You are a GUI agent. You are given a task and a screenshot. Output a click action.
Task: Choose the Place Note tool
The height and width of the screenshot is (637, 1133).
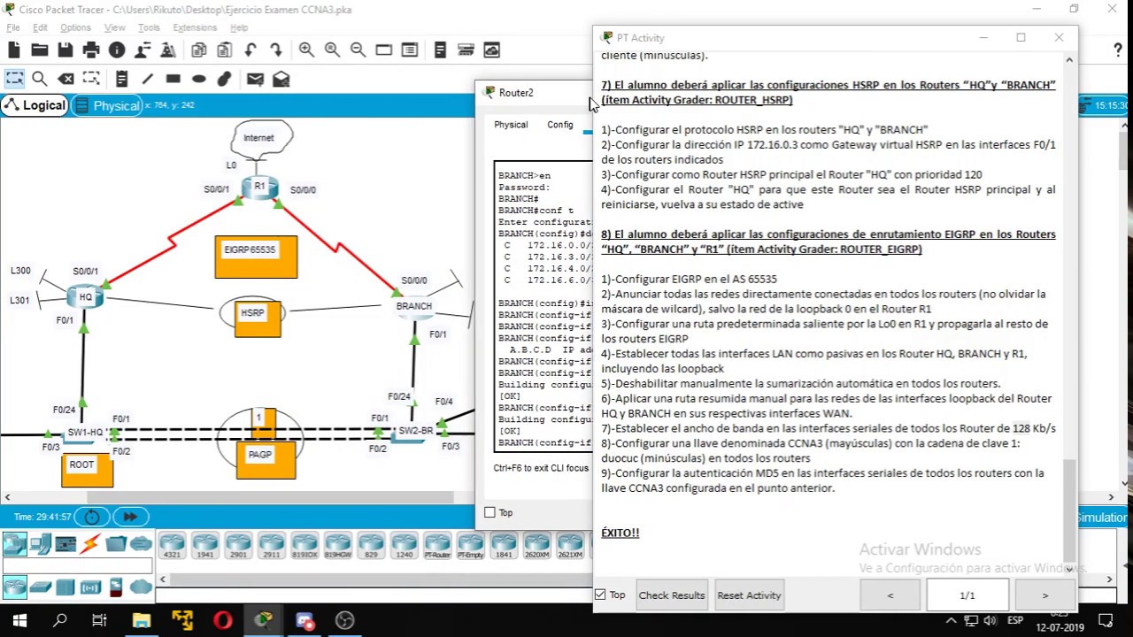(122, 79)
